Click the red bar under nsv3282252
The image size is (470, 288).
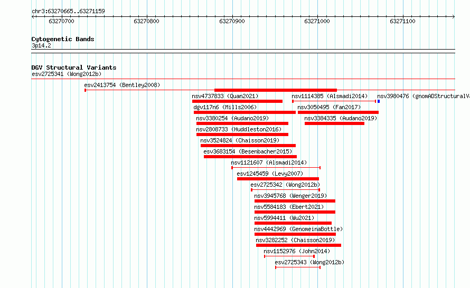pos(298,245)
